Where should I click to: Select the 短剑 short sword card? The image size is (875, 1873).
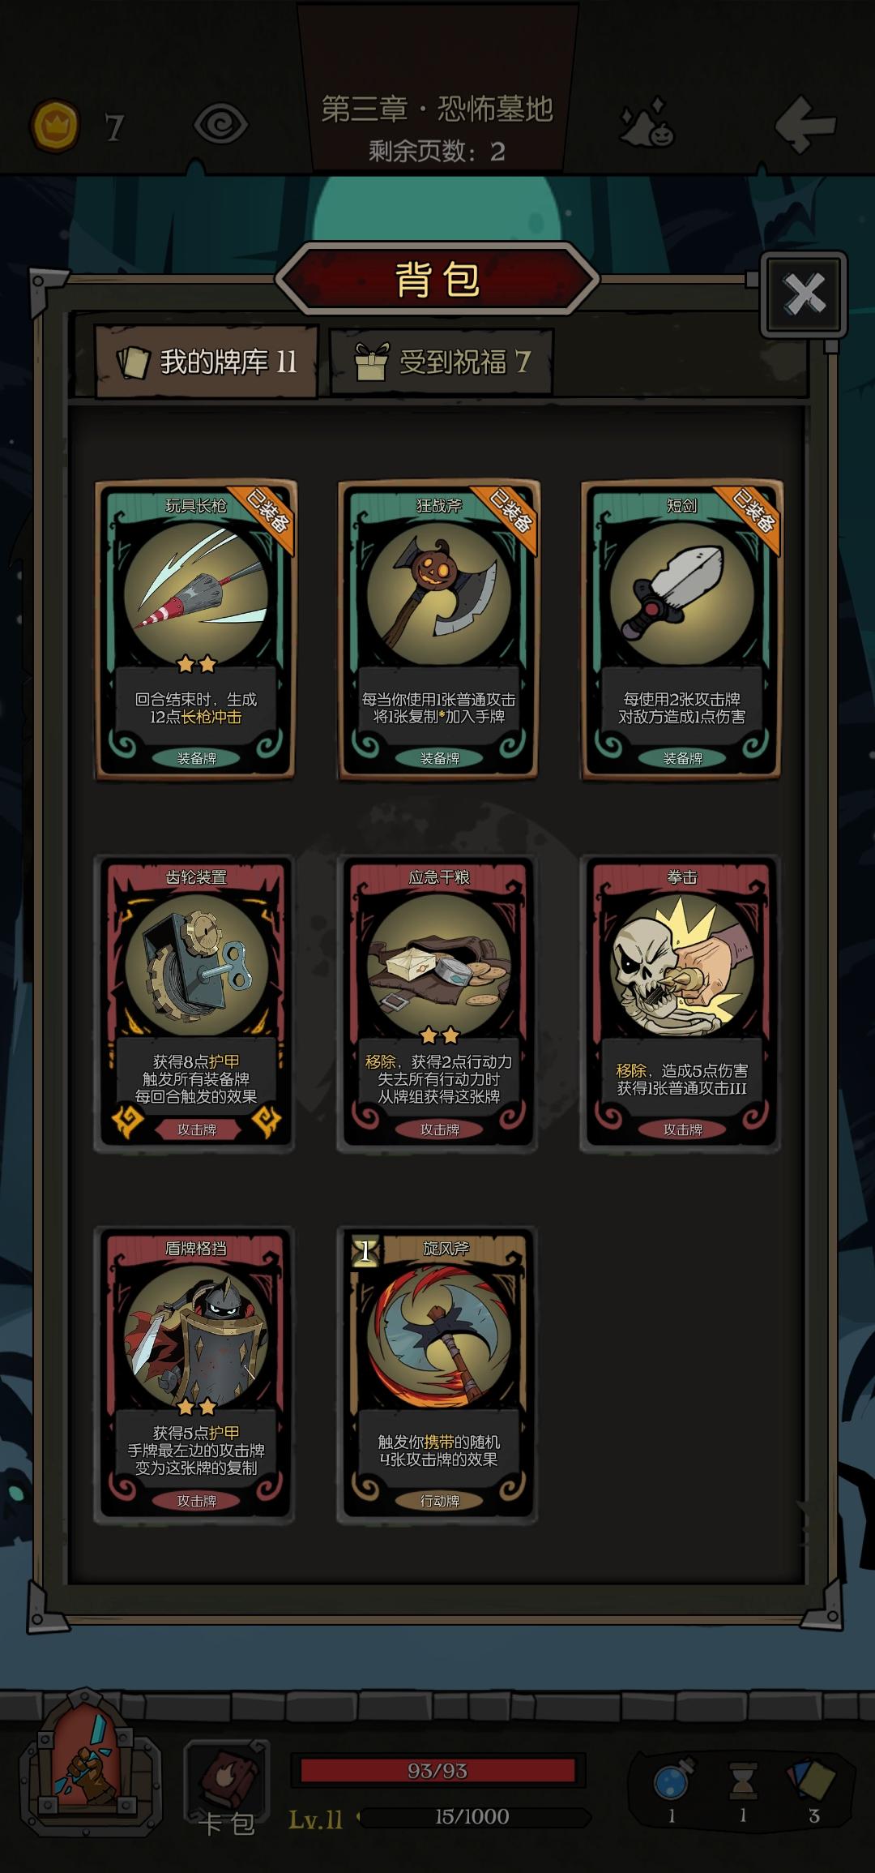coord(681,630)
